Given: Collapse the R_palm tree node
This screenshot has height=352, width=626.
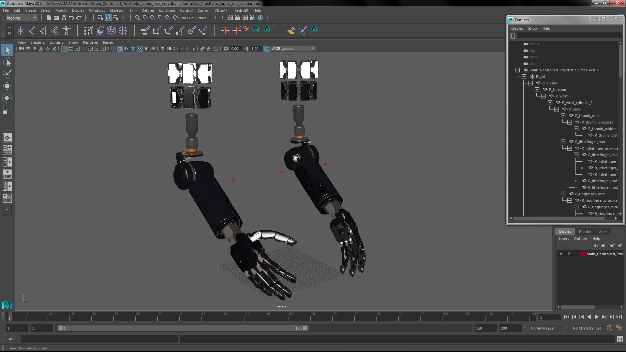Looking at the screenshot, I should (557, 109).
